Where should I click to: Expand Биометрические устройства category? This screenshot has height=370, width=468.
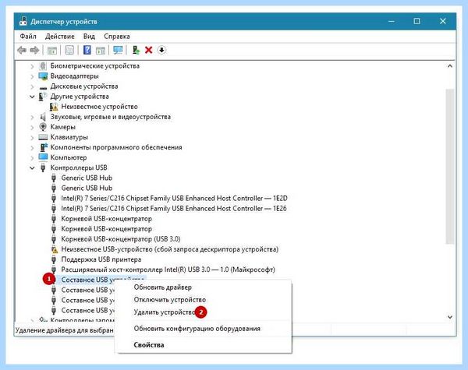click(x=32, y=66)
